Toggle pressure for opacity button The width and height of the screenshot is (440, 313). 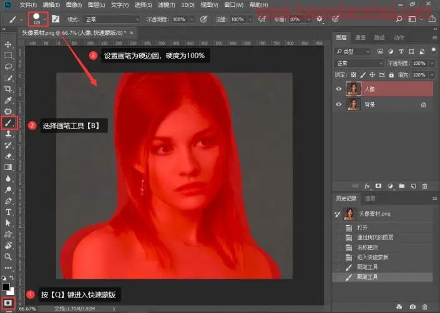click(203, 19)
